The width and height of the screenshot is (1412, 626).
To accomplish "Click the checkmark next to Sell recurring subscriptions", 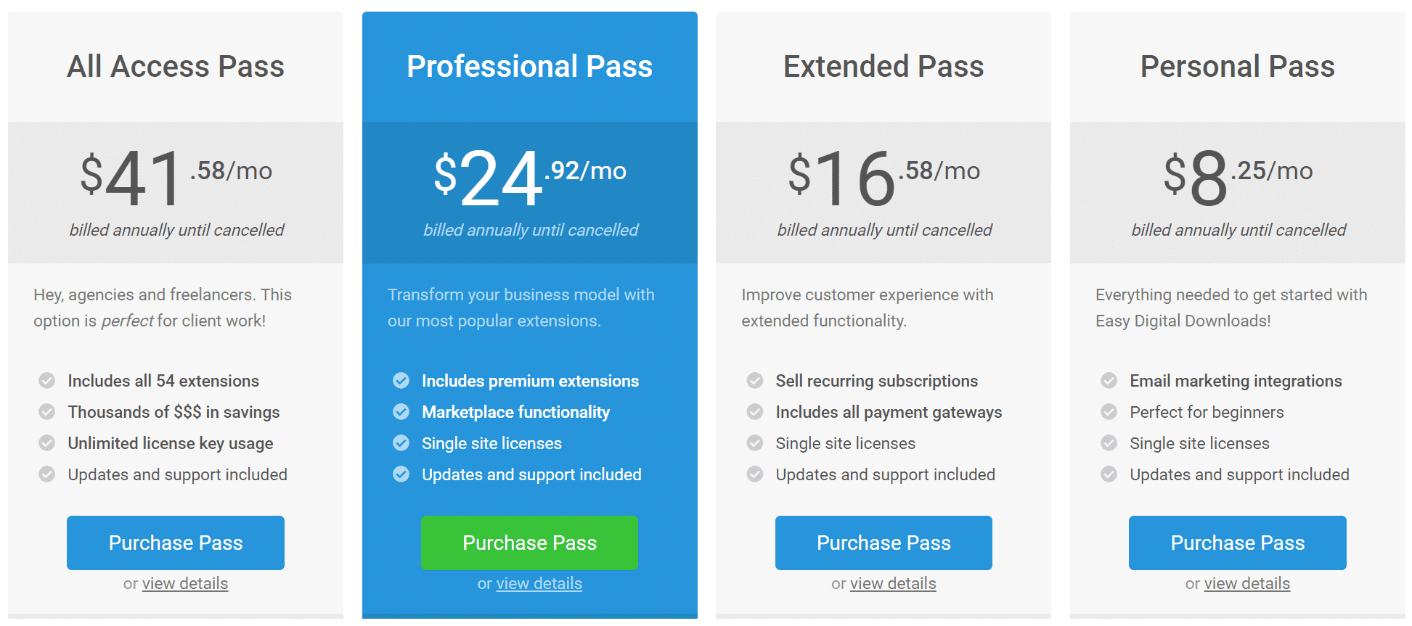I will coord(755,381).
